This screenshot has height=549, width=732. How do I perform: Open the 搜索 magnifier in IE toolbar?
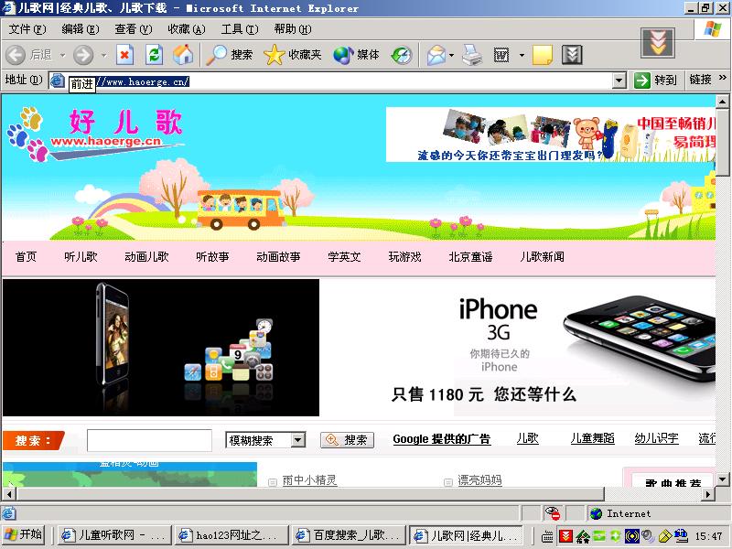[x=230, y=55]
